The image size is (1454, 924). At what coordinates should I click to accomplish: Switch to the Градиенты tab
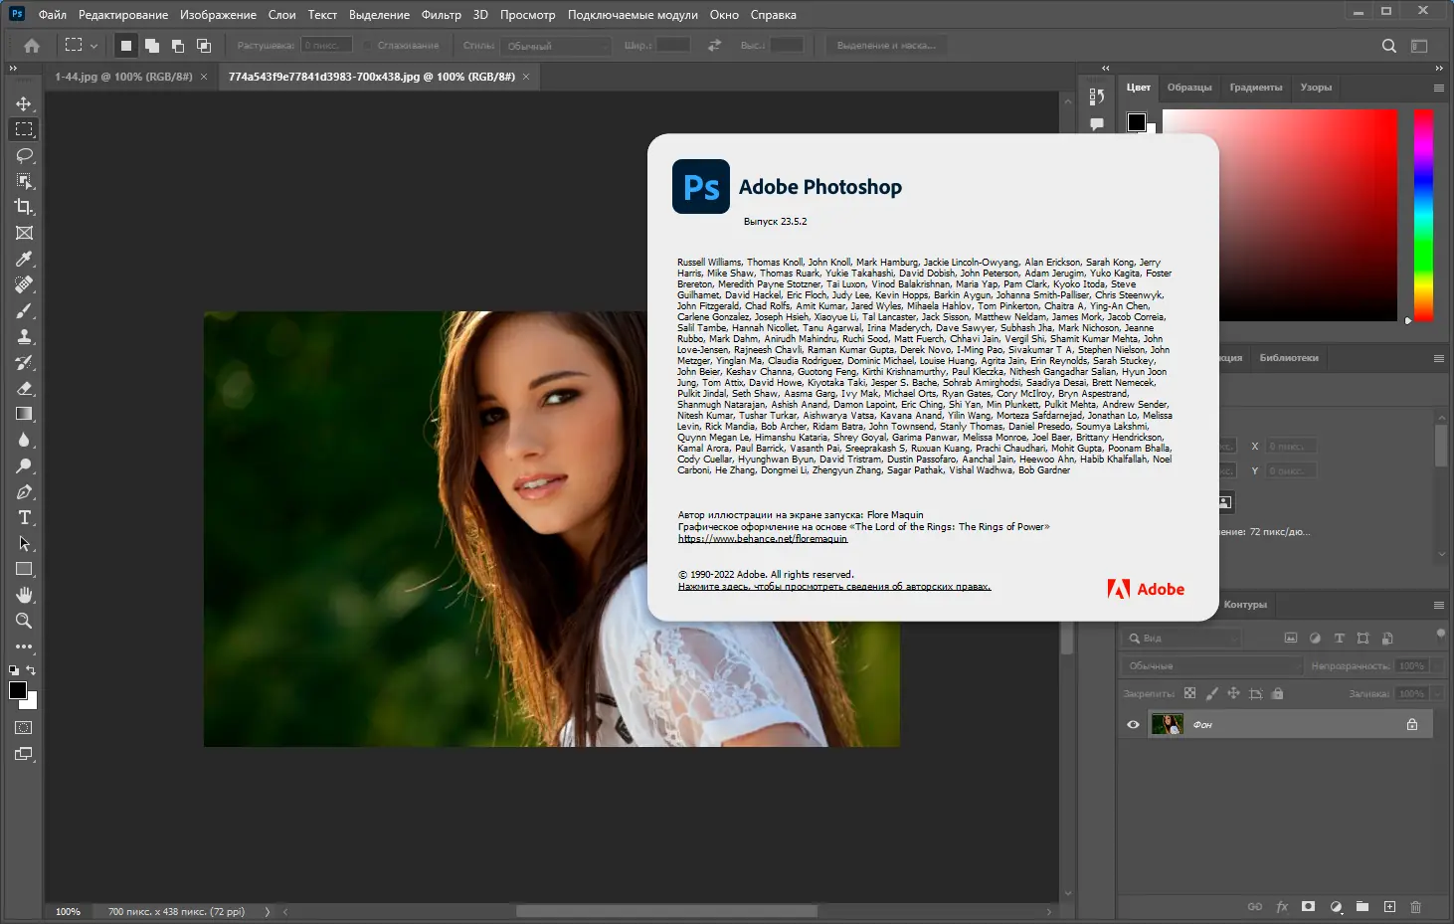1256,88
